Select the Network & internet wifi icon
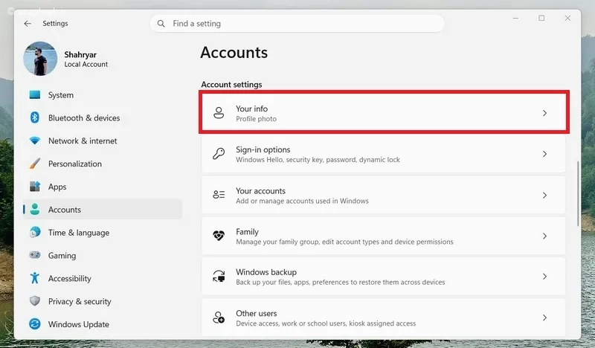Screen dimensions: 595x348 click(x=34, y=141)
